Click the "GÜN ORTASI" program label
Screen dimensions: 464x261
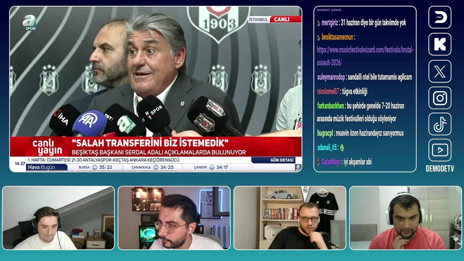273,160
